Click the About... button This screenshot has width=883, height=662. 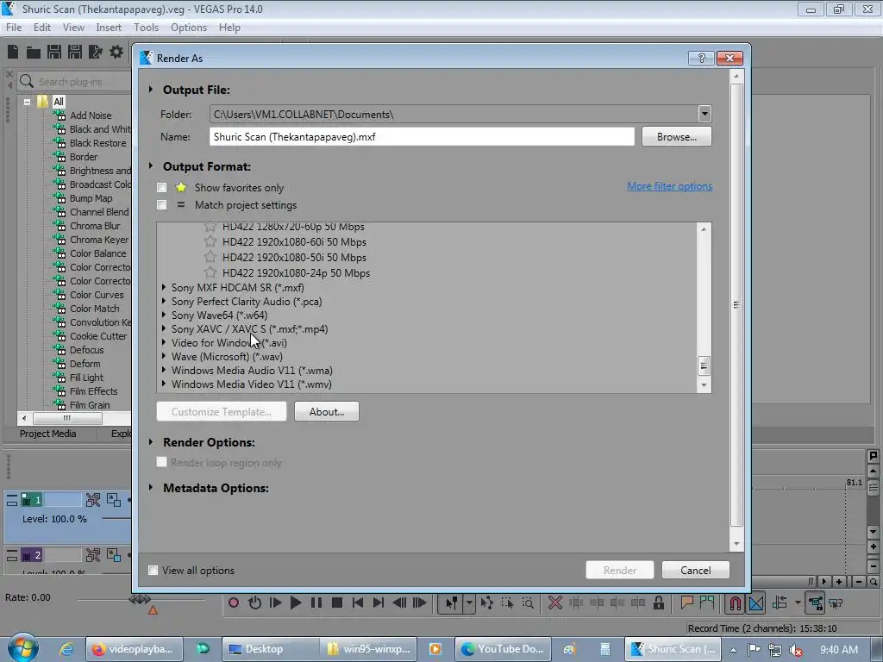[327, 411]
